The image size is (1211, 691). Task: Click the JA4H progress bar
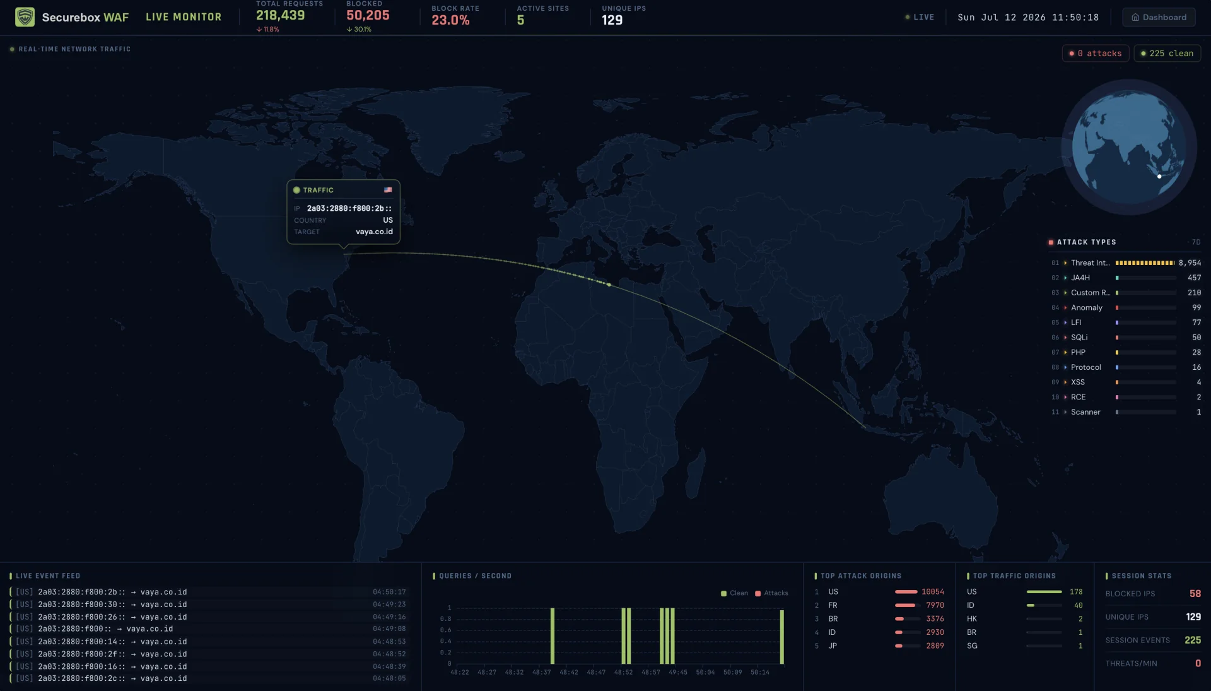coord(1145,278)
